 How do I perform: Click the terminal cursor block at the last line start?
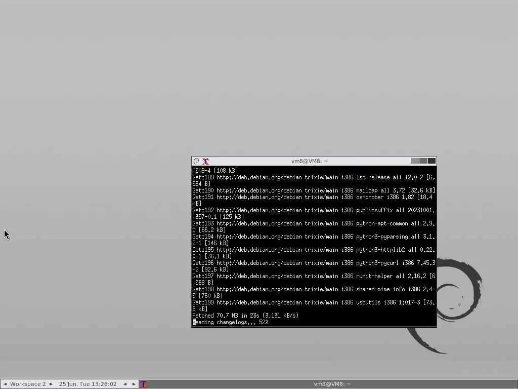click(194, 322)
